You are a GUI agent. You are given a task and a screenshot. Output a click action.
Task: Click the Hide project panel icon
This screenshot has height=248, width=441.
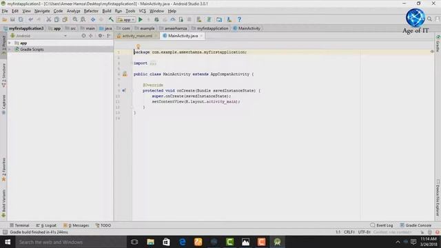(x=108, y=36)
